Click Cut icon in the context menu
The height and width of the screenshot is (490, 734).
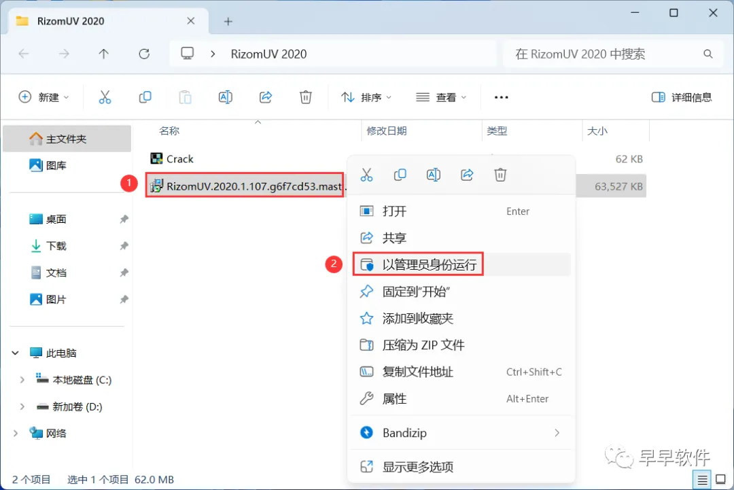click(x=366, y=175)
